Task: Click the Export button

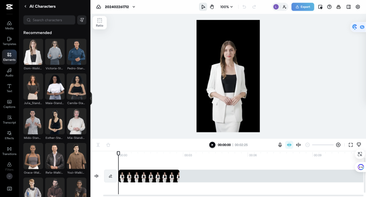Action: pyautogui.click(x=303, y=7)
